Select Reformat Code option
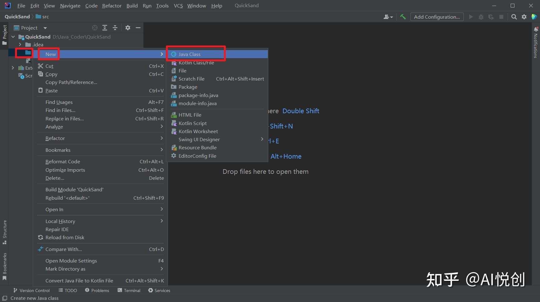Viewport: 540px width, 302px height. pos(100,161)
